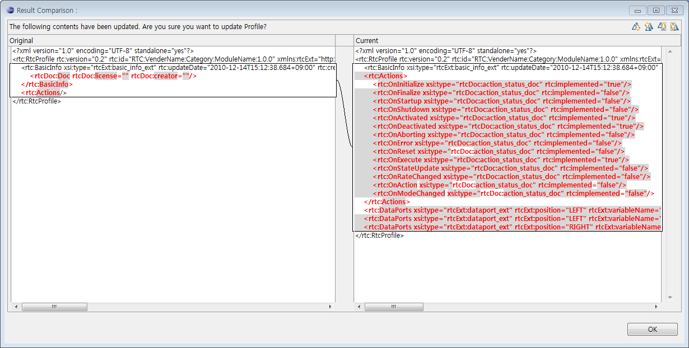Select the rtc:OnInitialize line in Current

click(x=502, y=84)
